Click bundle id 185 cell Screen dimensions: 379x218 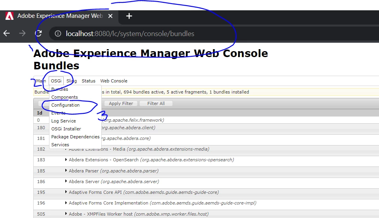point(41,171)
